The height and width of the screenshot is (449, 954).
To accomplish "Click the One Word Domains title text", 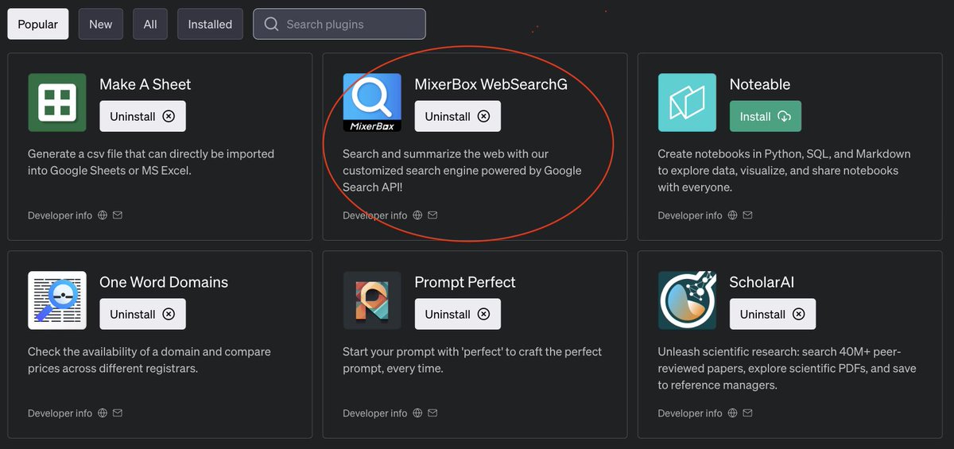I will pos(164,282).
